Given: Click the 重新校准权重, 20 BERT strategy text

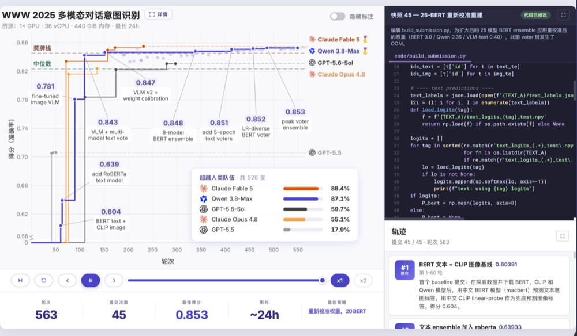Looking at the screenshot, I should [x=337, y=311].
